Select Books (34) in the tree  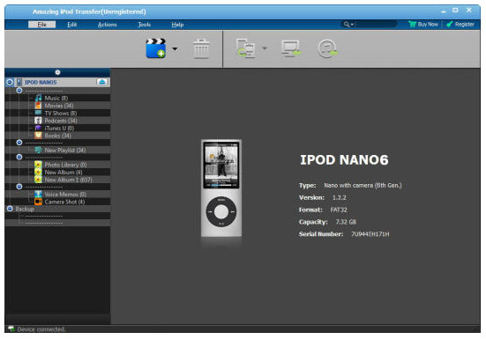tap(57, 136)
